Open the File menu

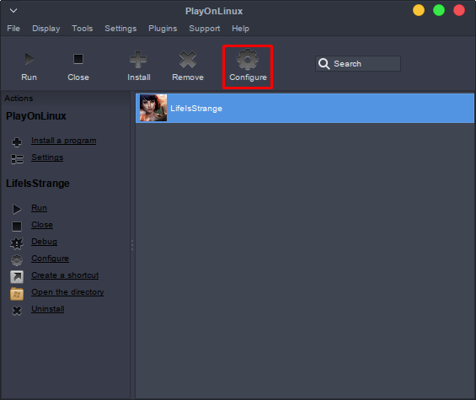coord(13,29)
